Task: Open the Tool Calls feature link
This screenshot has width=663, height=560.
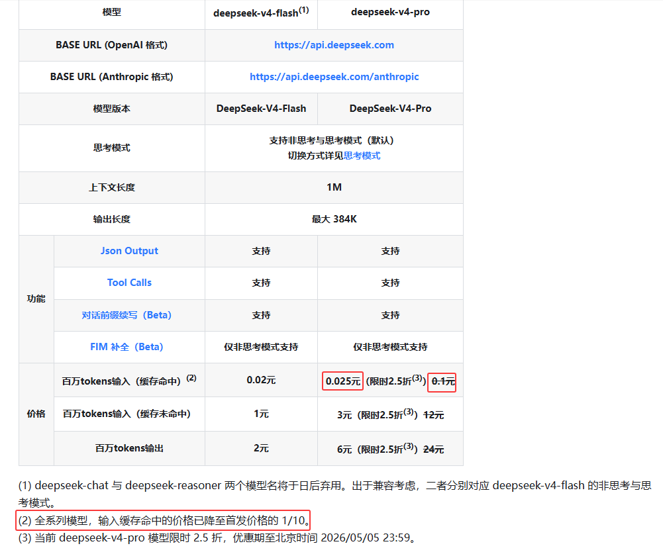Action: (x=129, y=283)
